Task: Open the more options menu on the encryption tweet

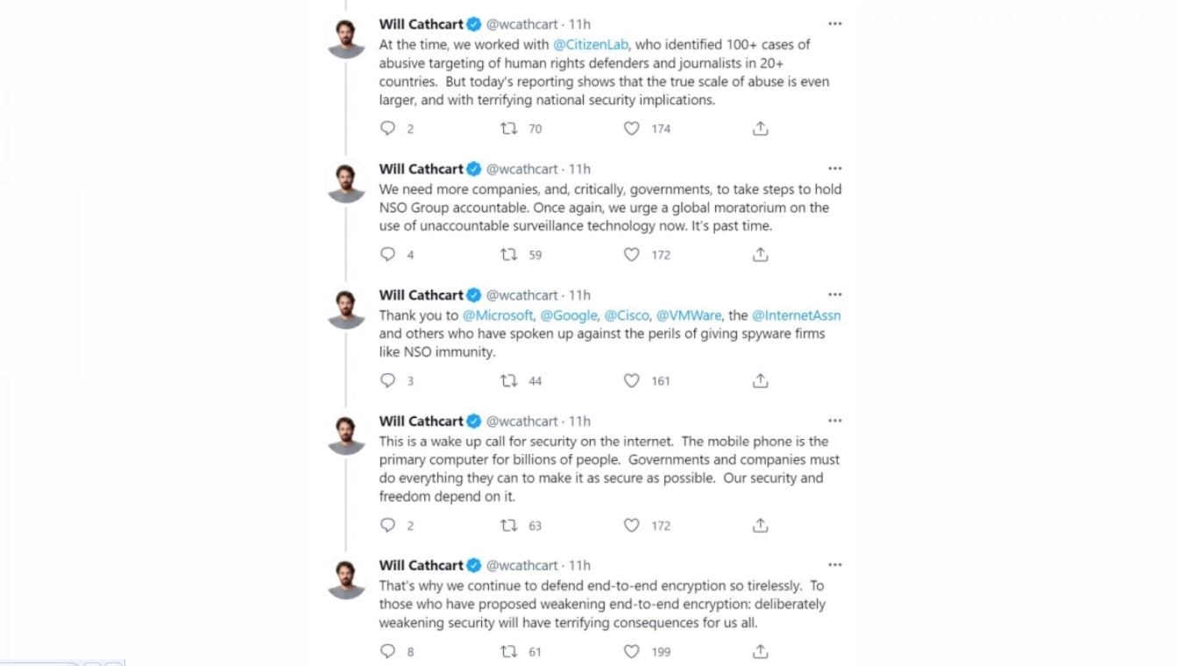Action: [835, 564]
